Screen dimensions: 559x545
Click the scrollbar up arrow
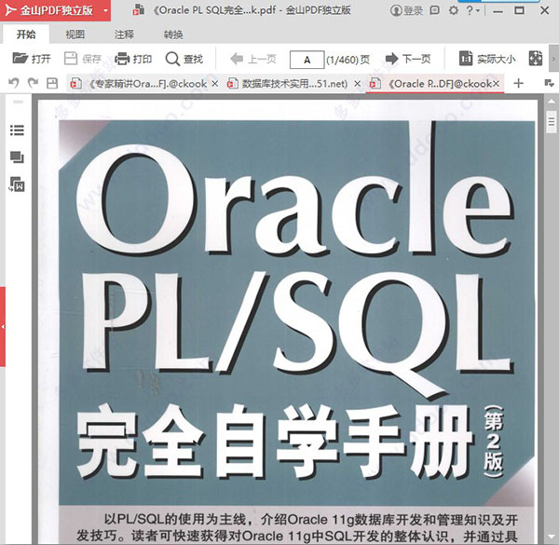[552, 102]
